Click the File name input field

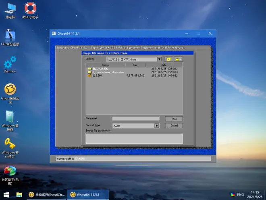pyautogui.click(x=135, y=118)
